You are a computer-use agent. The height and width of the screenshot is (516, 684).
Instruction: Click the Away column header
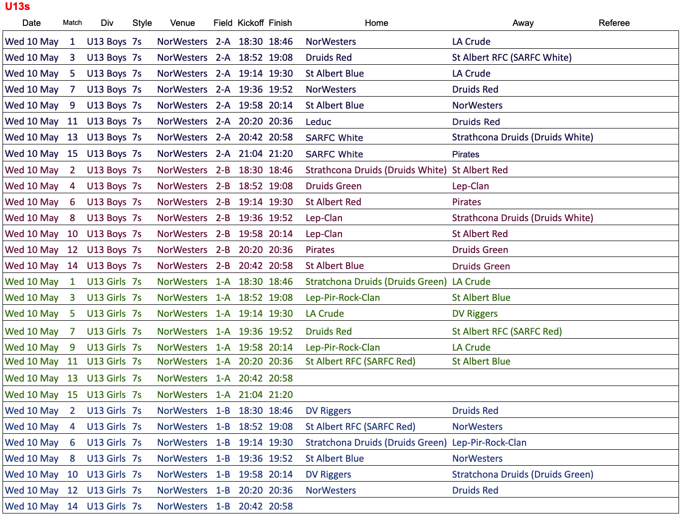523,23
